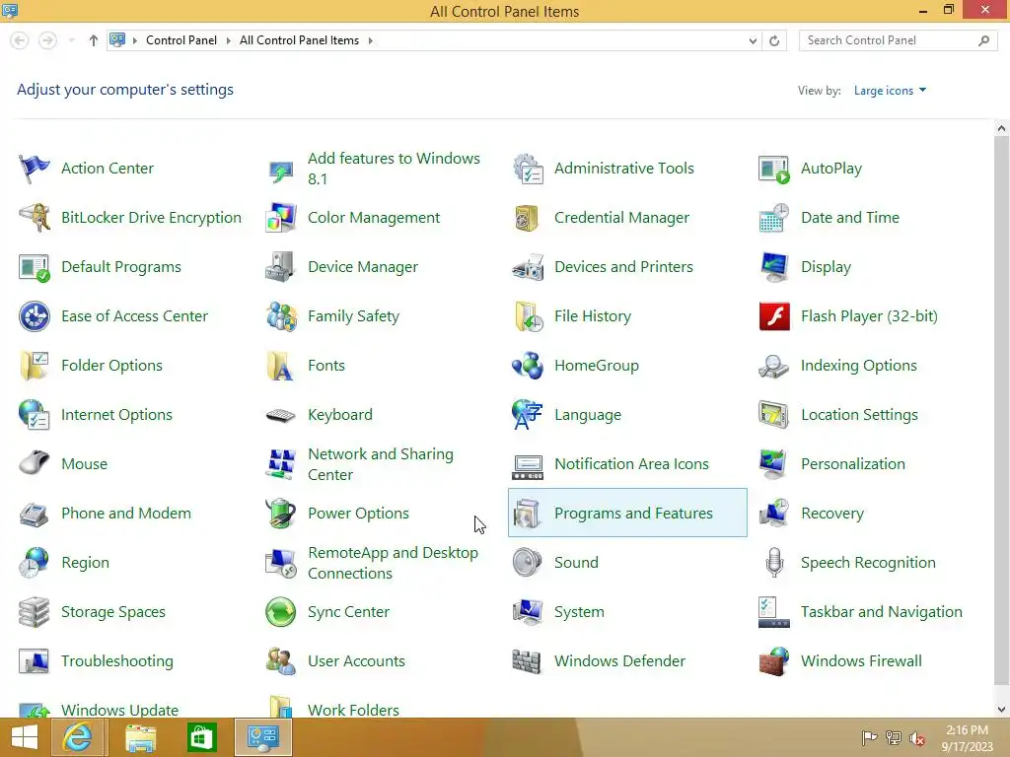
Task: Open the AutoPlay link
Action: coord(831,169)
